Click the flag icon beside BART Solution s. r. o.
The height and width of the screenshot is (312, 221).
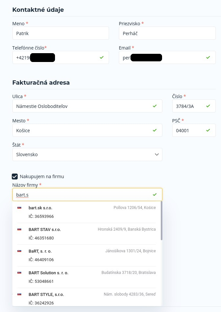coord(19,273)
